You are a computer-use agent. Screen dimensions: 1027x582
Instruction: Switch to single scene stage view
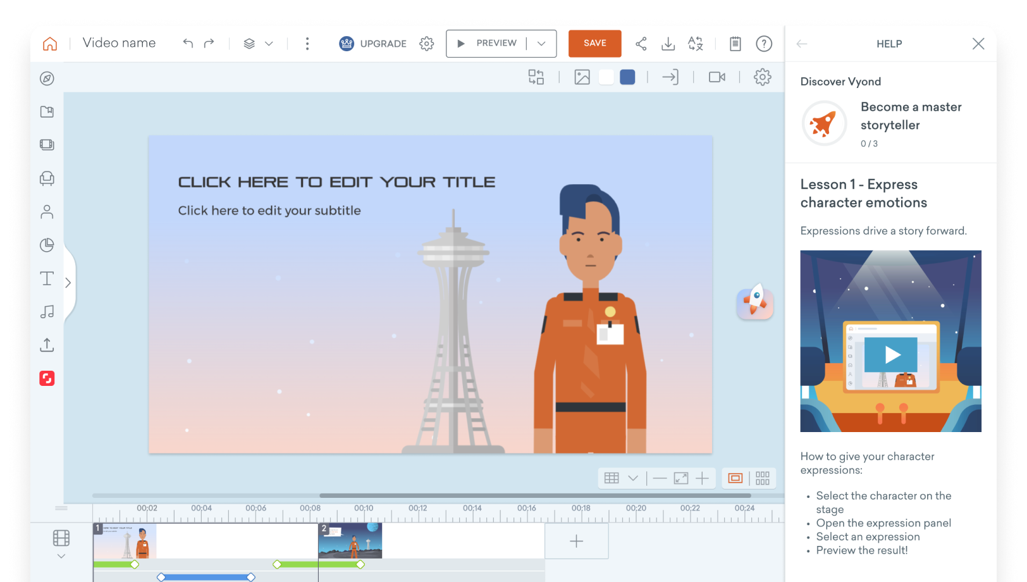pyautogui.click(x=735, y=478)
